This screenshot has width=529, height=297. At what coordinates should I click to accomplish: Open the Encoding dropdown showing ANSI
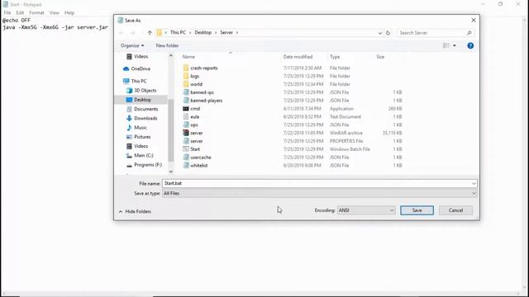366,210
